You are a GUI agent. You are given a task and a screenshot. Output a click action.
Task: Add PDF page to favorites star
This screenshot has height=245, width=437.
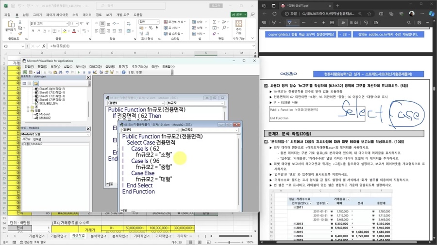370,14
